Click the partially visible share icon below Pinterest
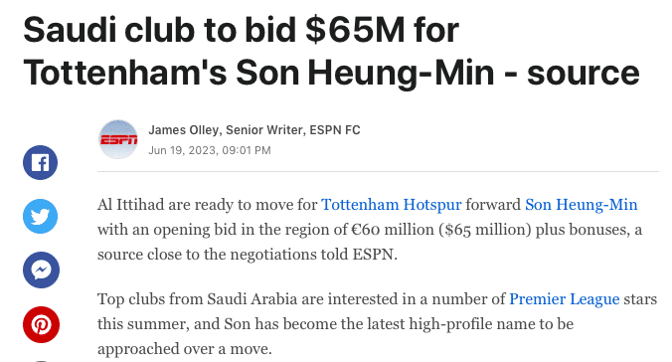This screenshot has height=362, width=672. click(x=41, y=361)
